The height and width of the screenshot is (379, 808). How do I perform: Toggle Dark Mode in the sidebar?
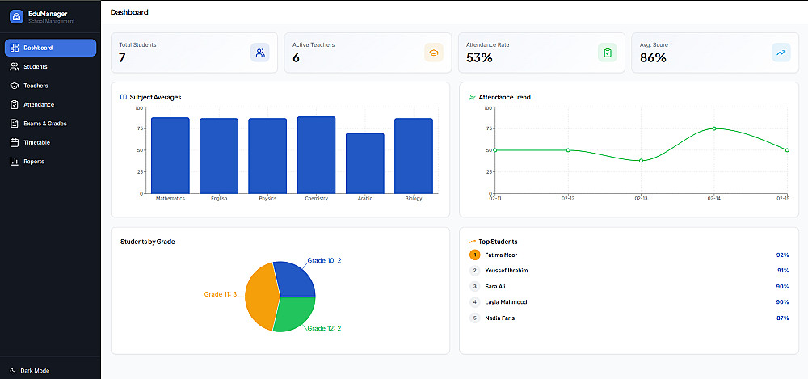coord(30,371)
